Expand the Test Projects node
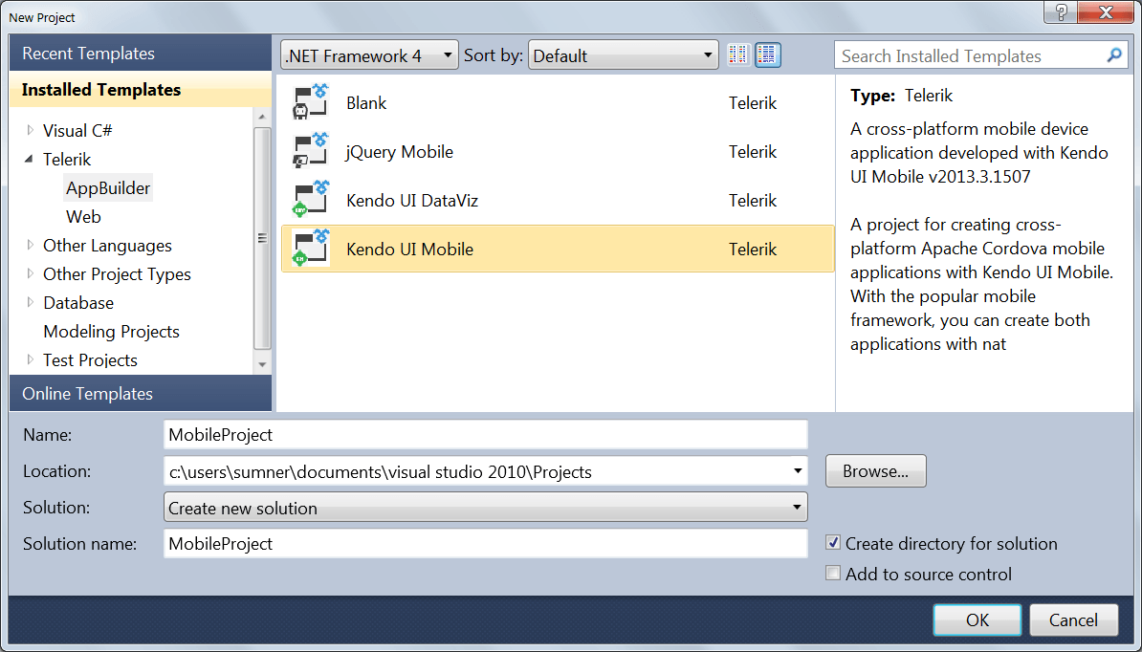 coord(30,359)
